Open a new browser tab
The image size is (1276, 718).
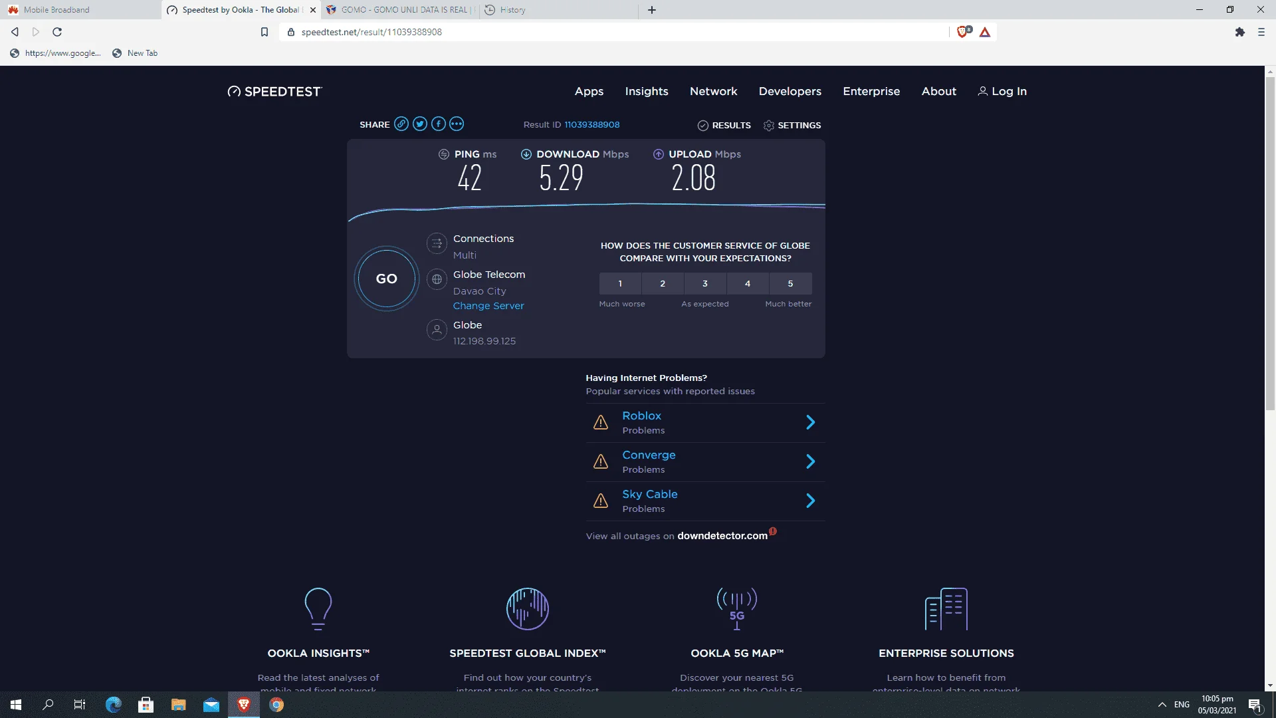tap(652, 10)
